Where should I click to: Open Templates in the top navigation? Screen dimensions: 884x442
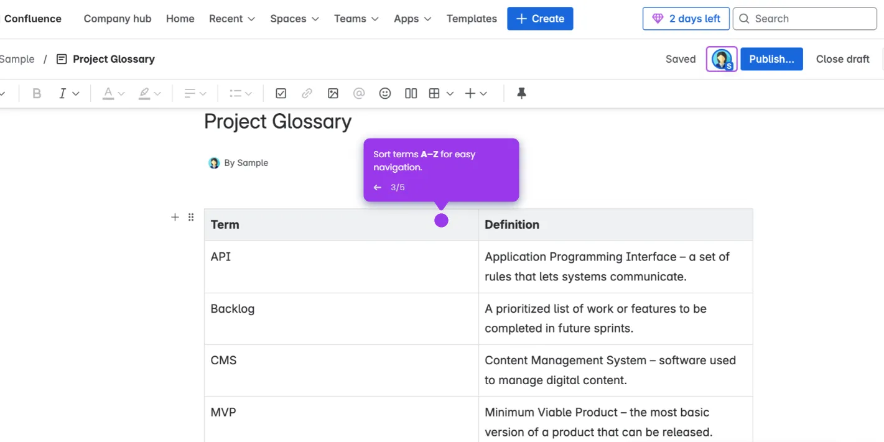coord(472,19)
